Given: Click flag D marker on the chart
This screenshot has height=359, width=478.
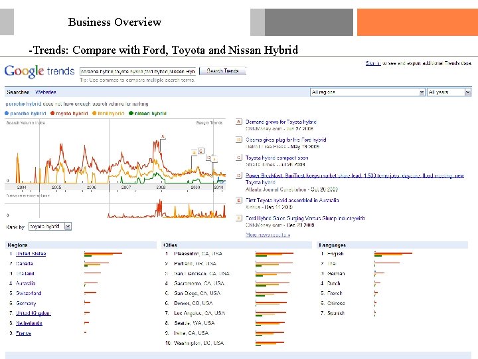Looking at the screenshot, I should point(208,158).
